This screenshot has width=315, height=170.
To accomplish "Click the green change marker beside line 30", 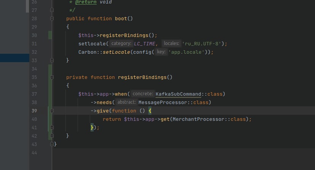I will [50, 35].
